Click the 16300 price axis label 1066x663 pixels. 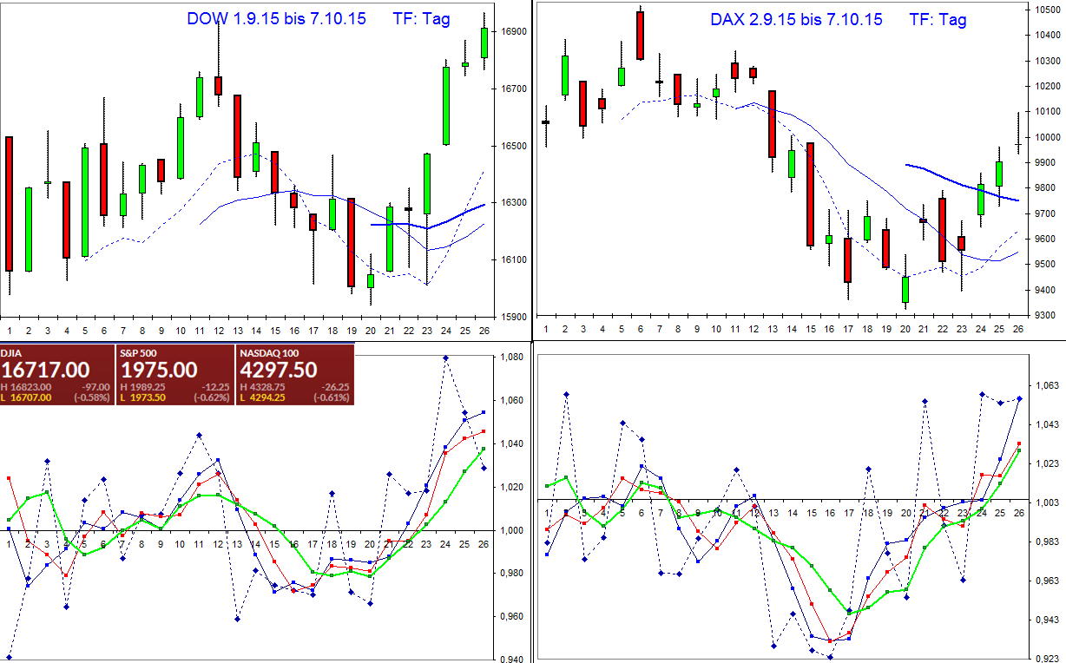pyautogui.click(x=513, y=202)
